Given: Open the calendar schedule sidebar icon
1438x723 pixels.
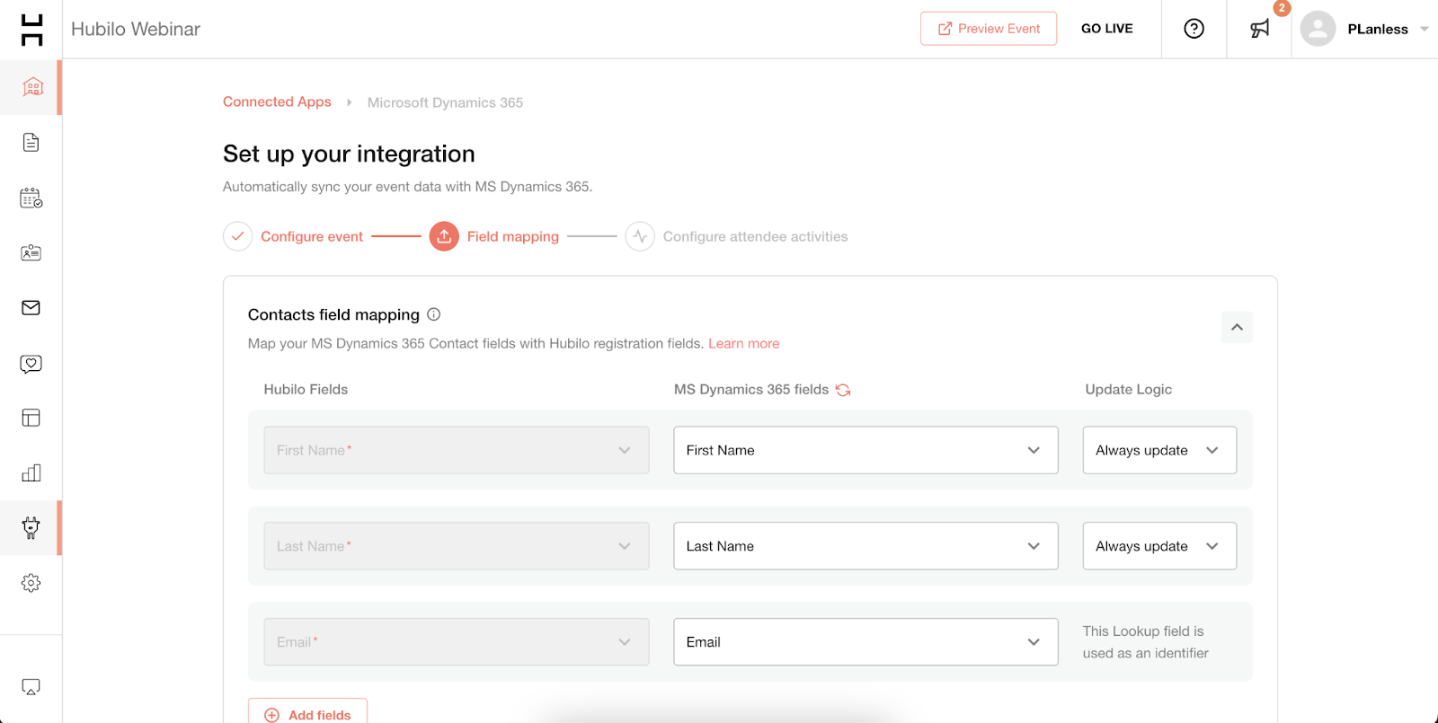Looking at the screenshot, I should coord(31,198).
